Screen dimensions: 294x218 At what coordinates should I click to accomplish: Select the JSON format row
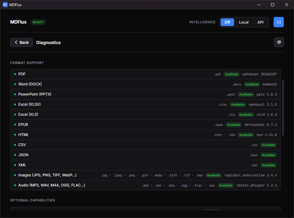coord(145,155)
